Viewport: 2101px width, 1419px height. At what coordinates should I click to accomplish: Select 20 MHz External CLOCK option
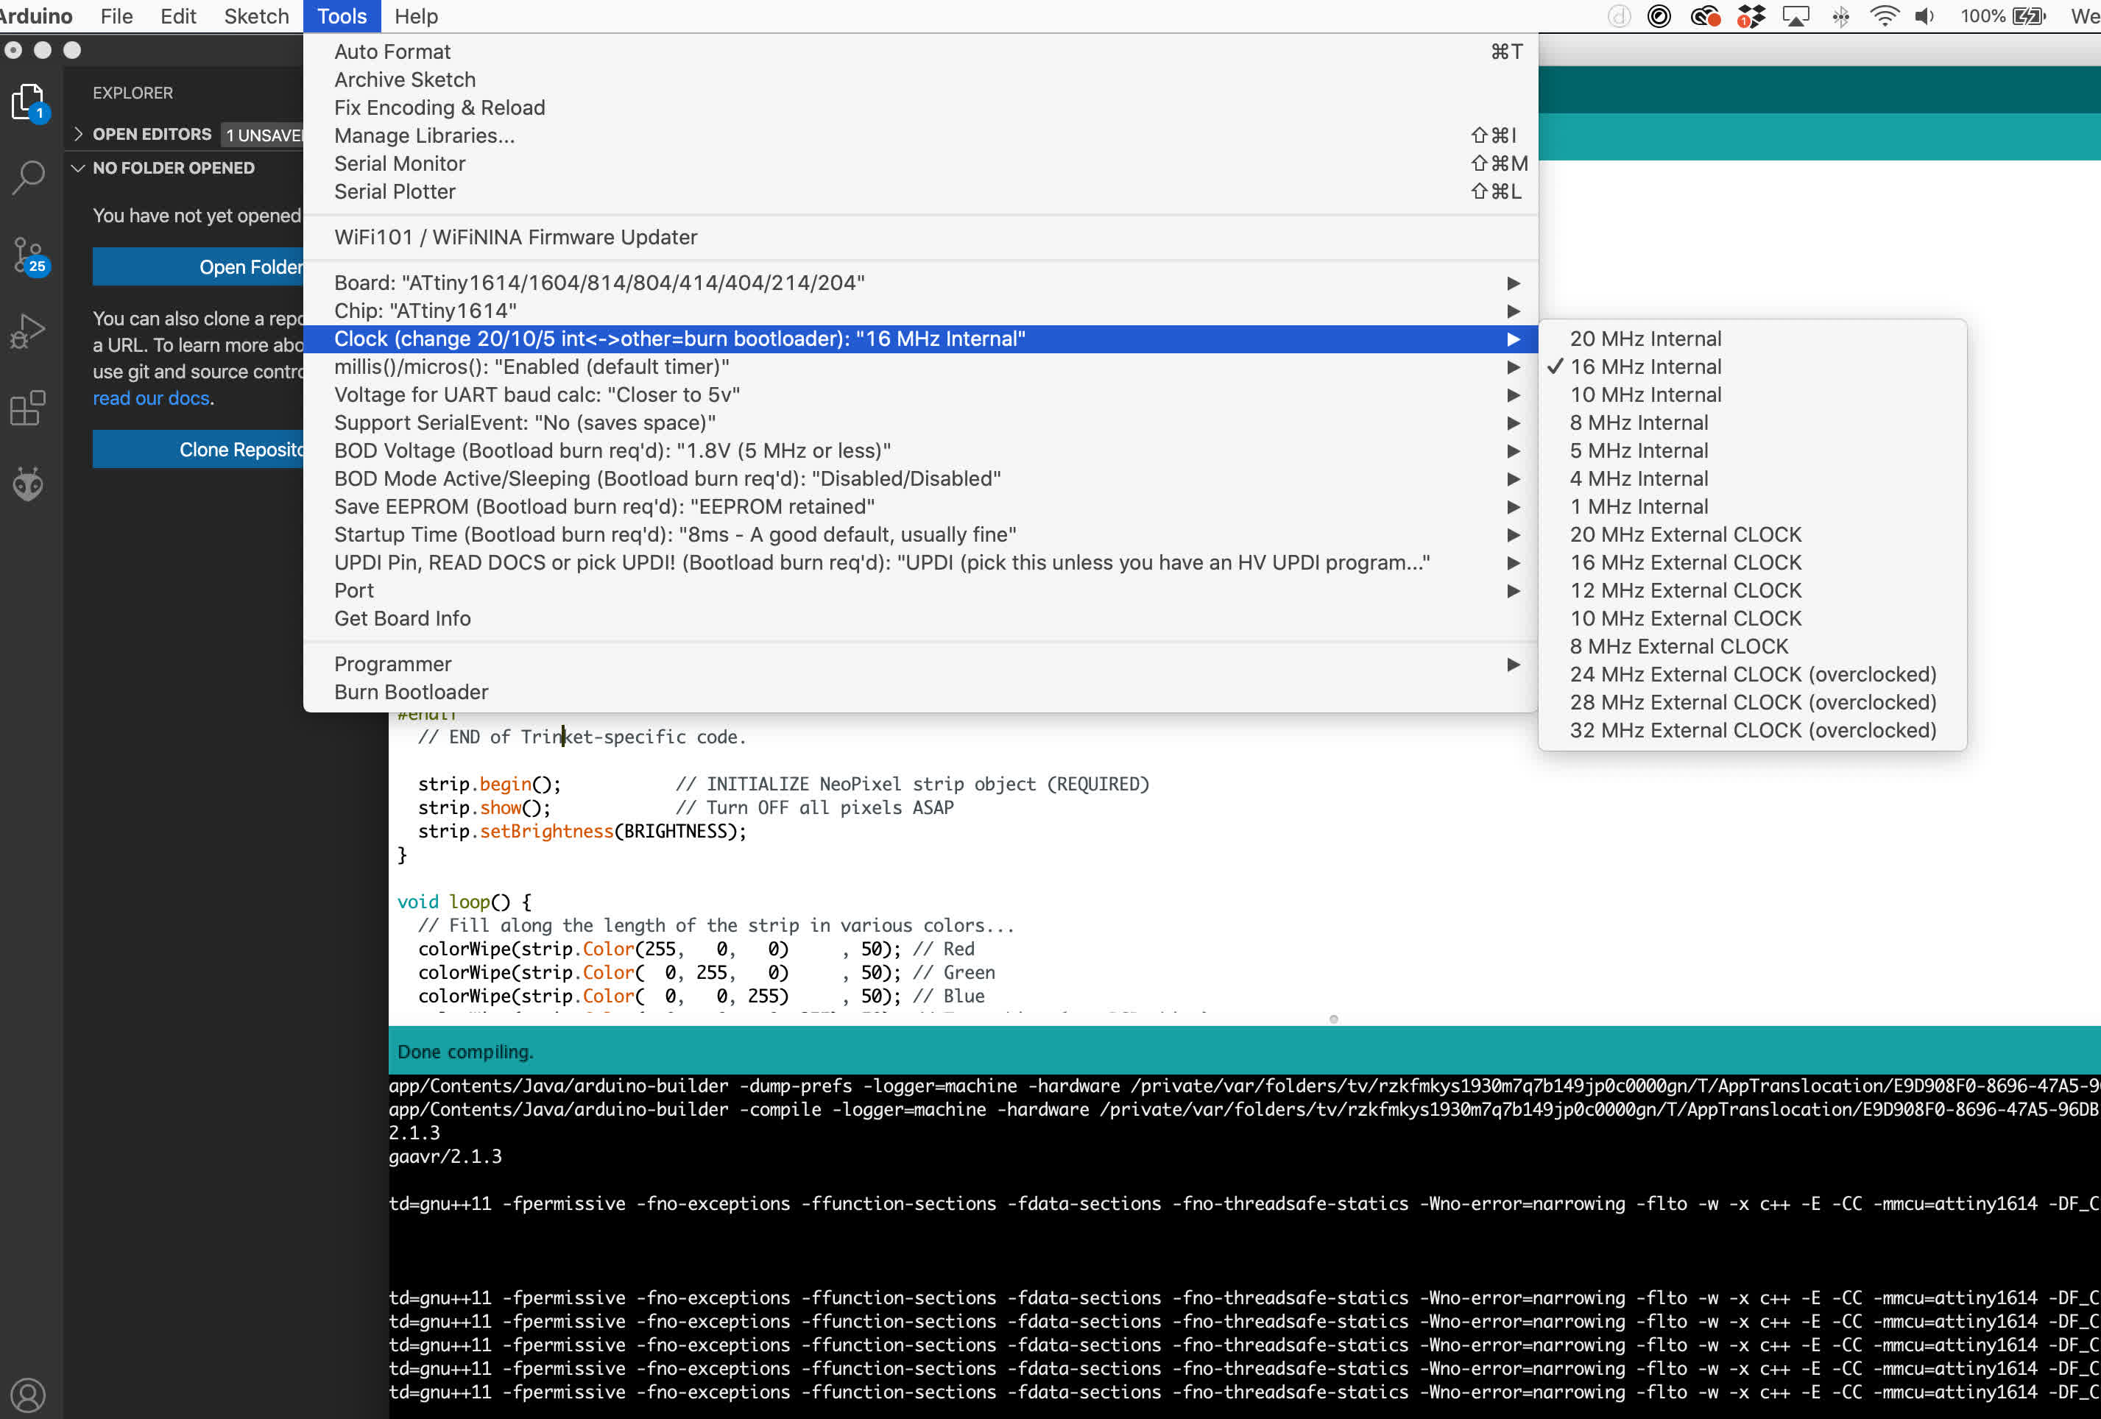coord(1752,534)
